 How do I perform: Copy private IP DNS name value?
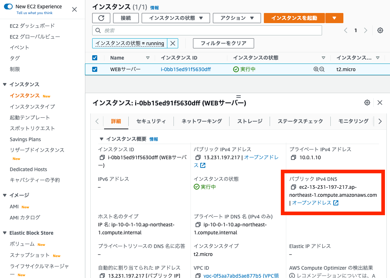(x=198, y=225)
